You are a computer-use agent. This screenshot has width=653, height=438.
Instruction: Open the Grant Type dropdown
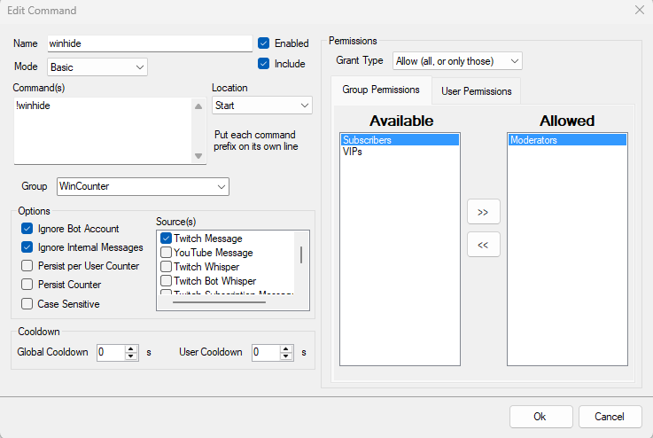[457, 61]
